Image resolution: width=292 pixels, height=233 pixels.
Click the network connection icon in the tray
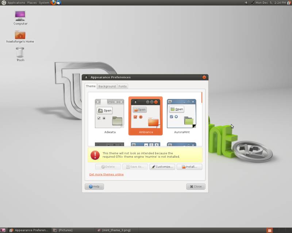point(253,3)
